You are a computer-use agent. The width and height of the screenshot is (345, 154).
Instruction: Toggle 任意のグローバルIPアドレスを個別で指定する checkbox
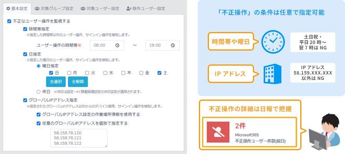[x=39, y=124]
